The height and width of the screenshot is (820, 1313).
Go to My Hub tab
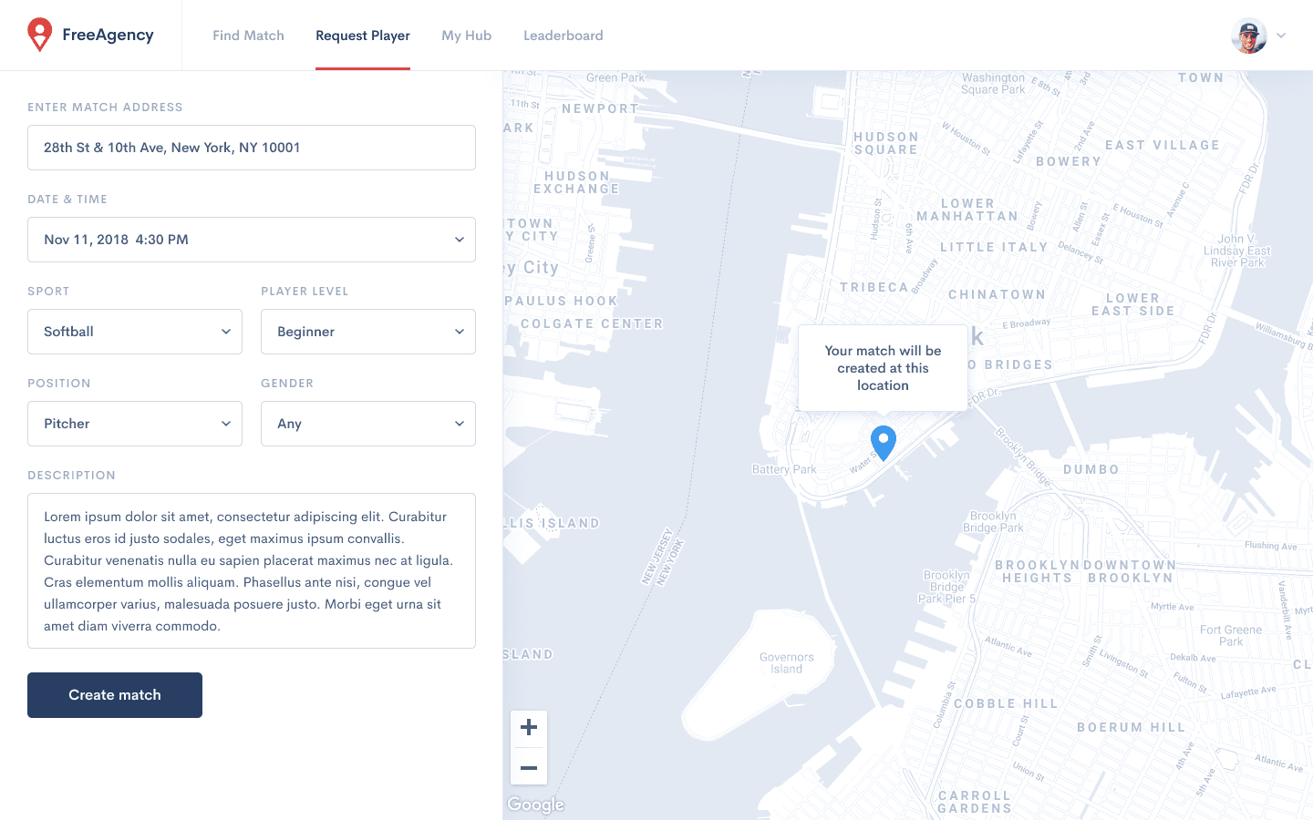click(467, 36)
